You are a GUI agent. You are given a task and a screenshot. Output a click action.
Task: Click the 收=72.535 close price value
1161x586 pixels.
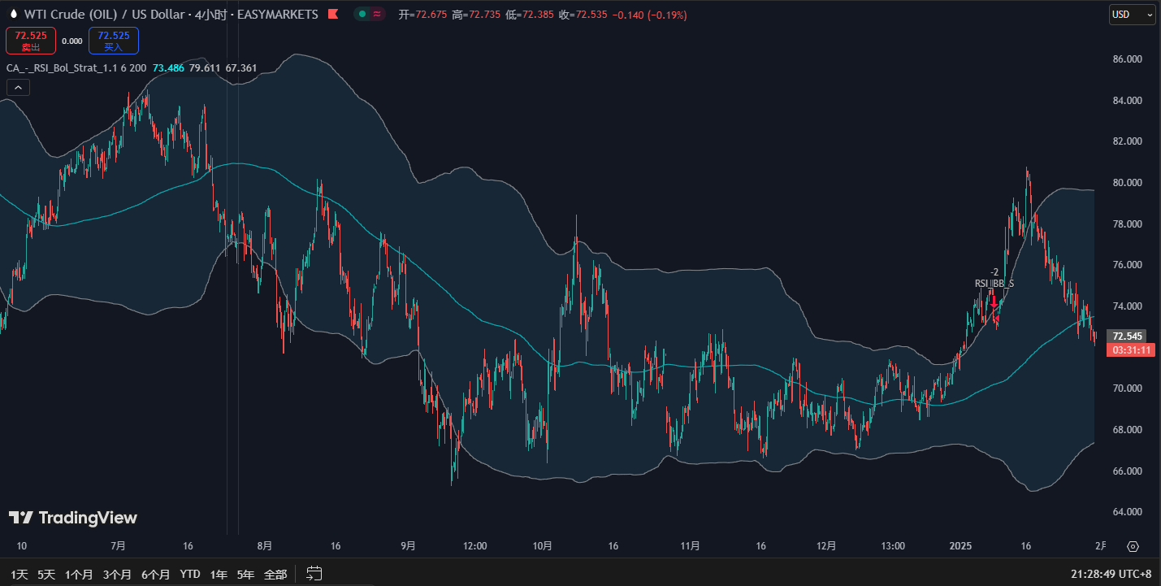[x=583, y=15]
